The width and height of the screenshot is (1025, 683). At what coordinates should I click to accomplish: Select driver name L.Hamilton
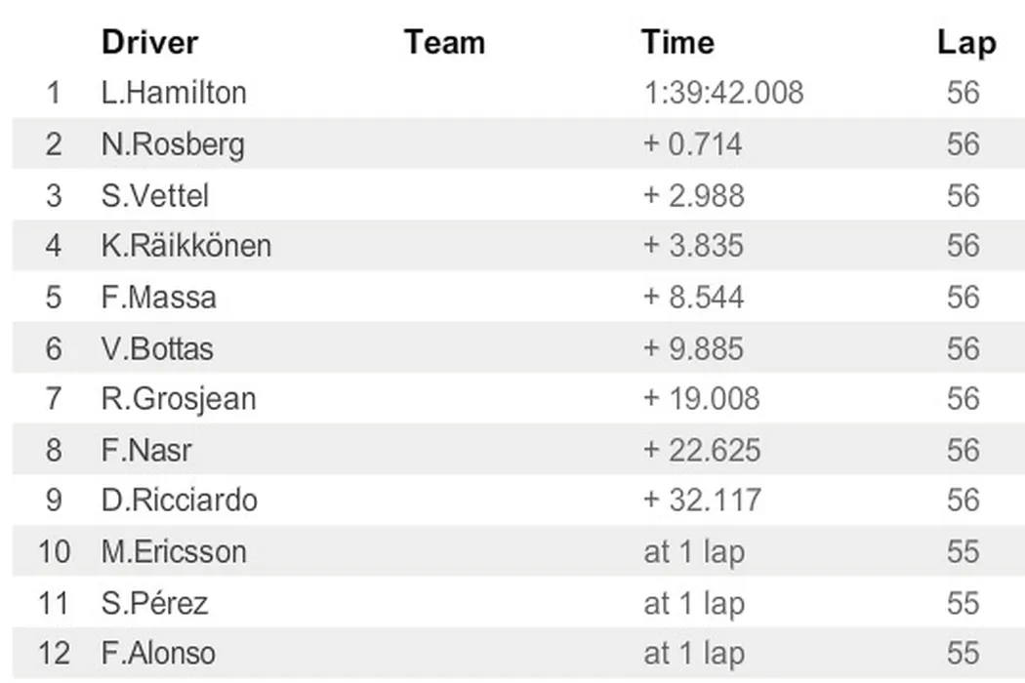(x=174, y=93)
